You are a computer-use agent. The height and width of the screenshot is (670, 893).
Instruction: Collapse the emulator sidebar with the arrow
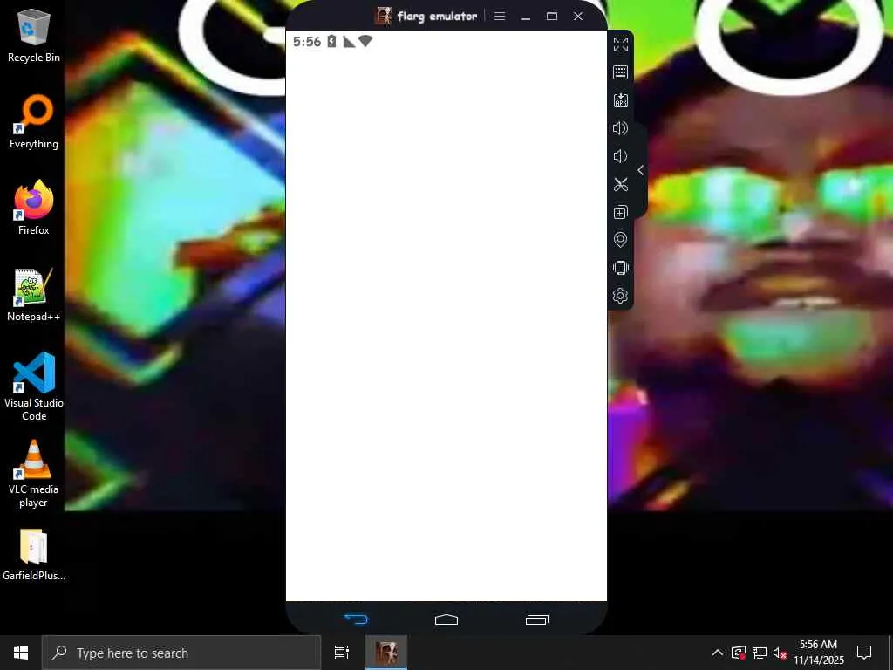[641, 170]
